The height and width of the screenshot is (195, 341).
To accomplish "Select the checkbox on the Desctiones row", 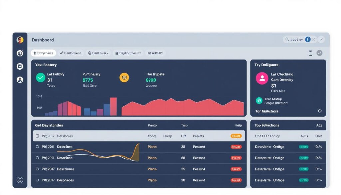I will click(37, 169).
